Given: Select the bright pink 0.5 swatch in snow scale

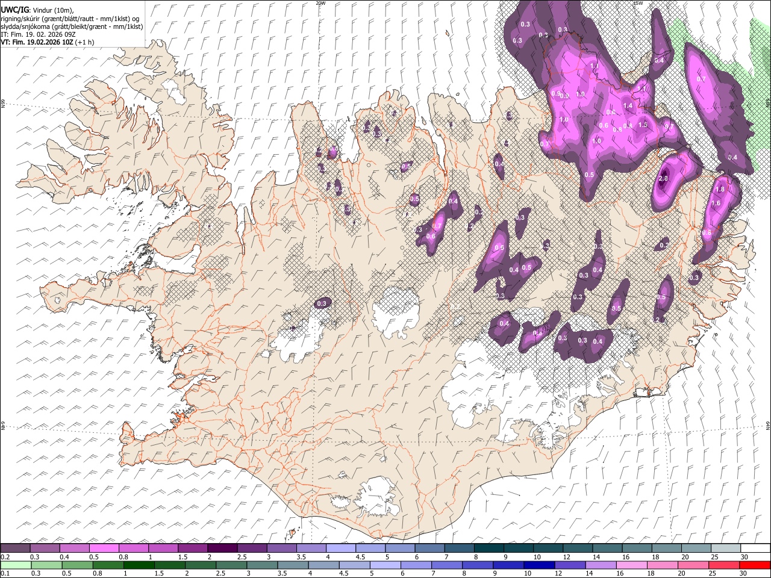Looking at the screenshot, I should coord(104,548).
